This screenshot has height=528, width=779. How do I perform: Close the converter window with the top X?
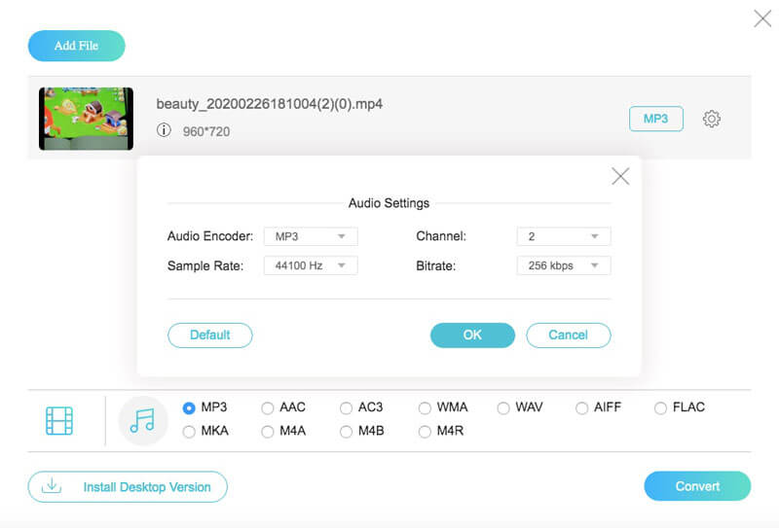click(x=762, y=18)
